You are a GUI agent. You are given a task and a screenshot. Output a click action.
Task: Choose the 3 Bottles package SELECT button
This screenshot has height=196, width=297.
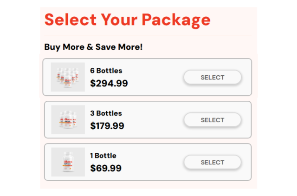213,120
